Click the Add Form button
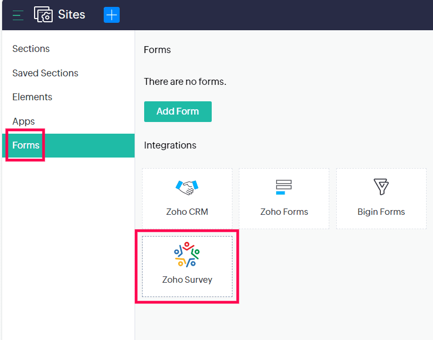 178,111
